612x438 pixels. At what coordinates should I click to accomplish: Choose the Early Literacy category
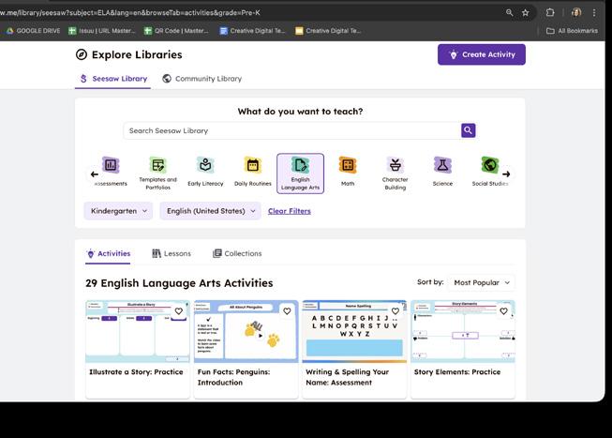coord(205,171)
